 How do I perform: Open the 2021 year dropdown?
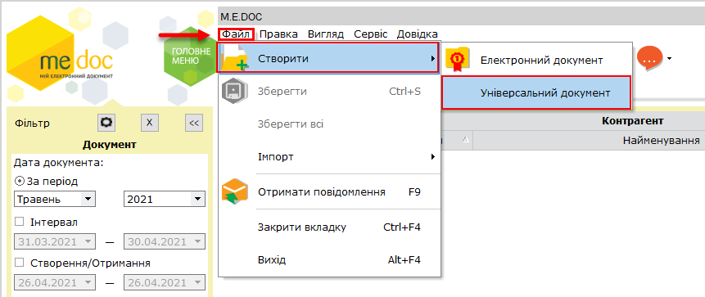pyautogui.click(x=165, y=199)
